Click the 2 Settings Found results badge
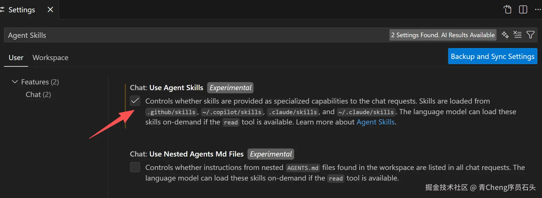 (x=443, y=35)
